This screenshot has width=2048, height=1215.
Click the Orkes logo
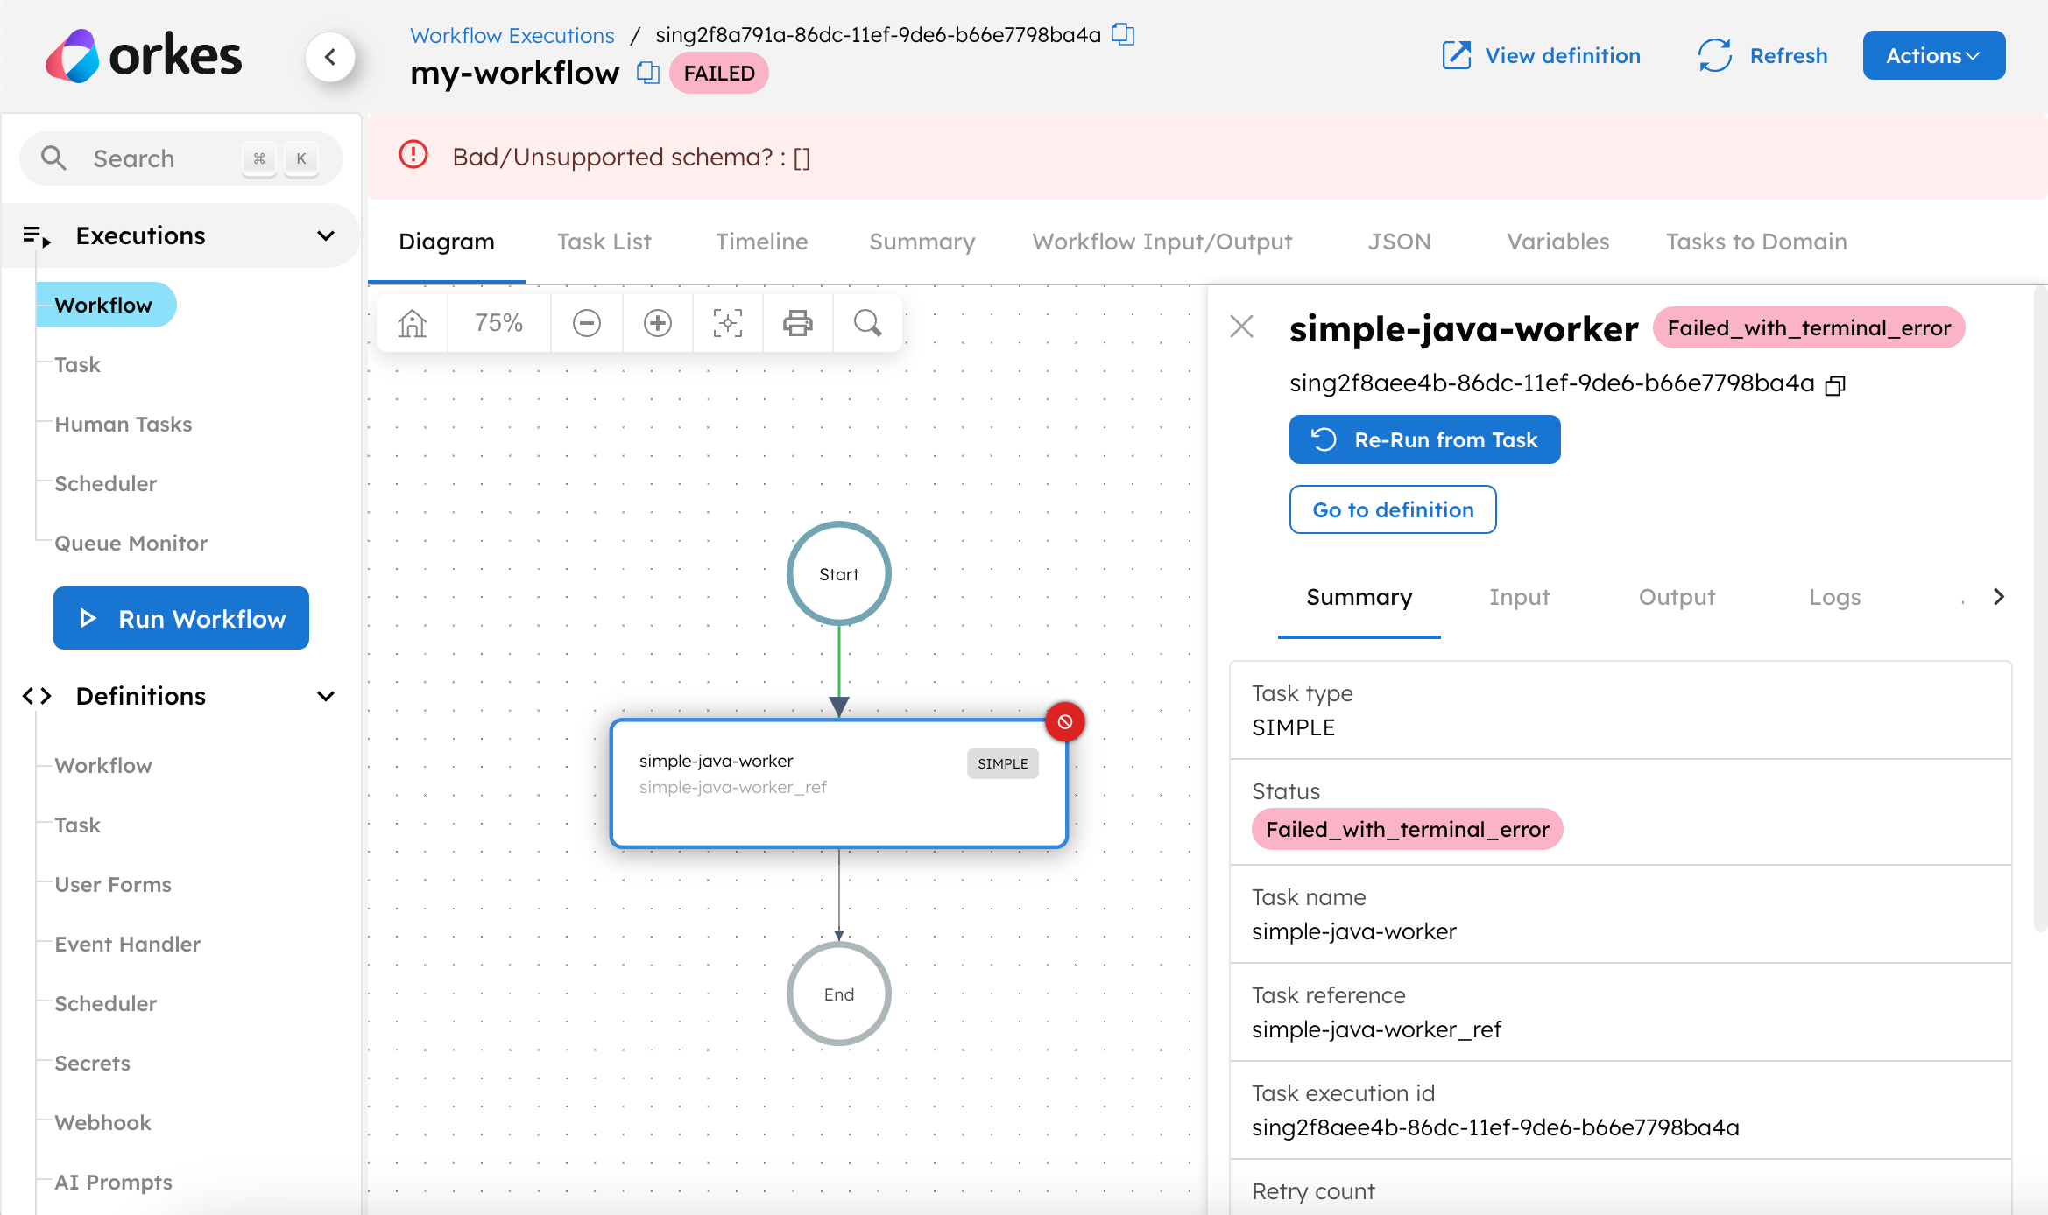(x=143, y=56)
